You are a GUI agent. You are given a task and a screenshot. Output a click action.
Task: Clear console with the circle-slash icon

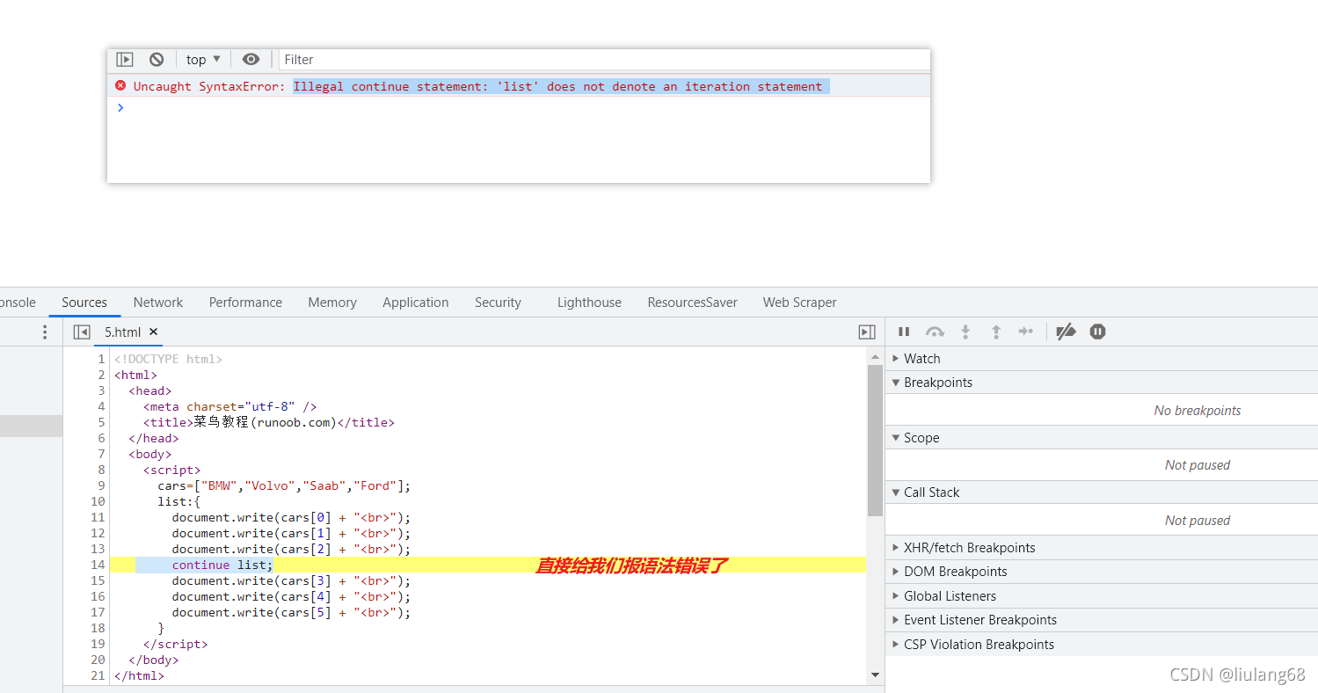point(157,60)
